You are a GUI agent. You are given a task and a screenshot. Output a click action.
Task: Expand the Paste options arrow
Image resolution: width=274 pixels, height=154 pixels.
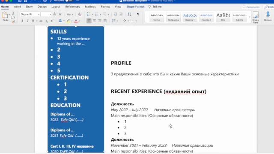click(9, 15)
